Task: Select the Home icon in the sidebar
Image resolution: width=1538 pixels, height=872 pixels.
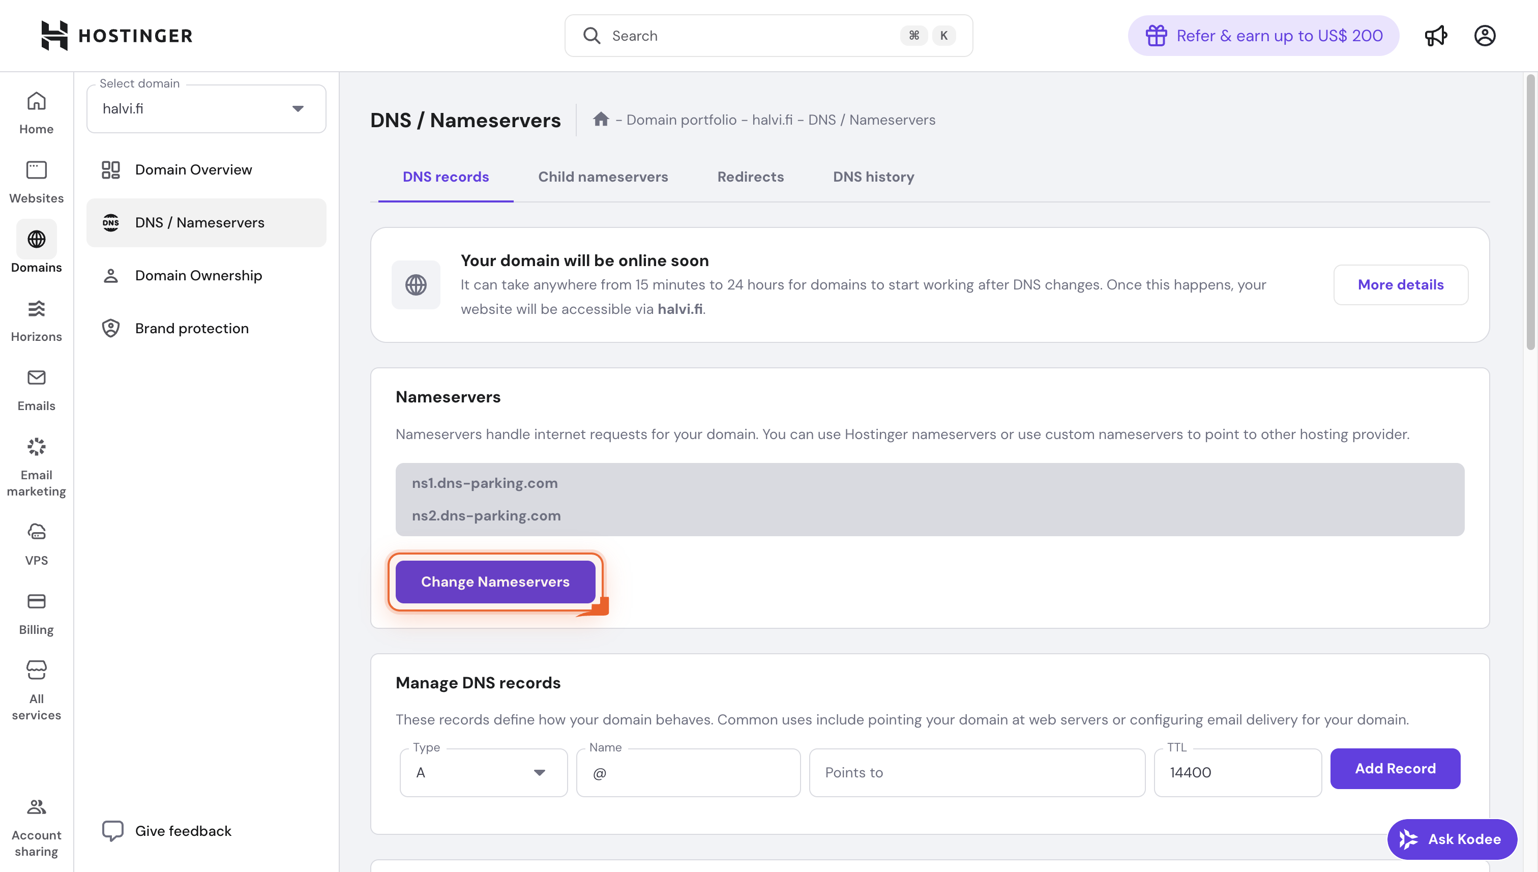Action: pyautogui.click(x=36, y=102)
